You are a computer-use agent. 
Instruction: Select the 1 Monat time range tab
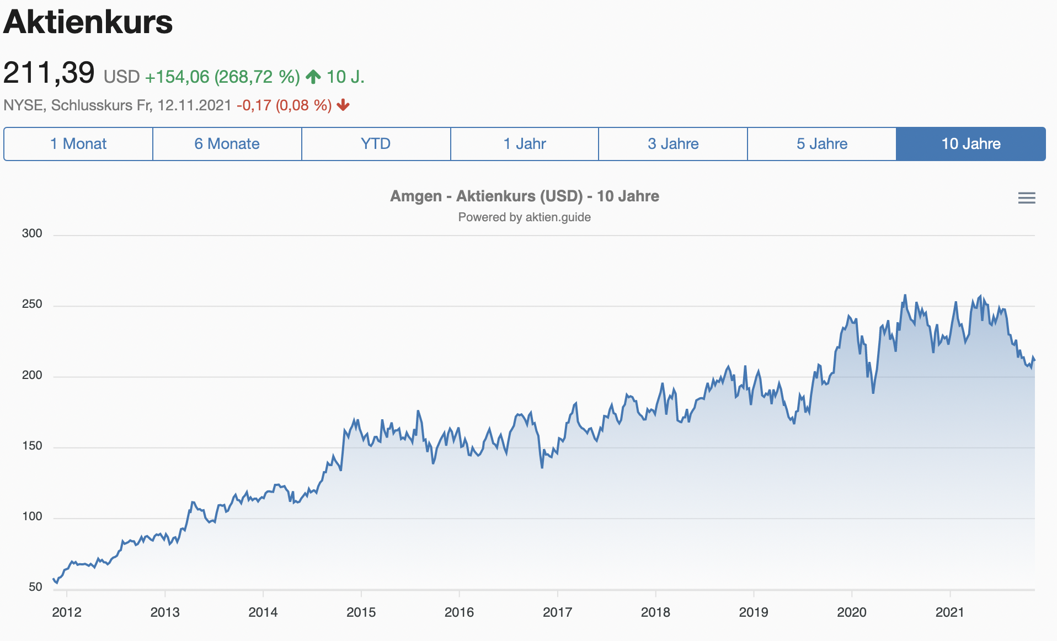click(x=78, y=144)
